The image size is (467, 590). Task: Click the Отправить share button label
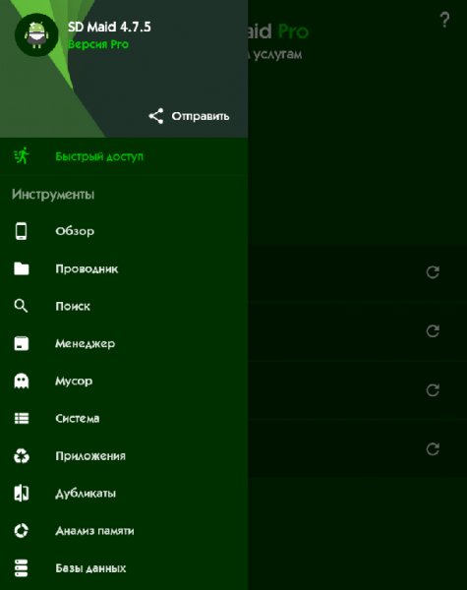[x=201, y=116]
